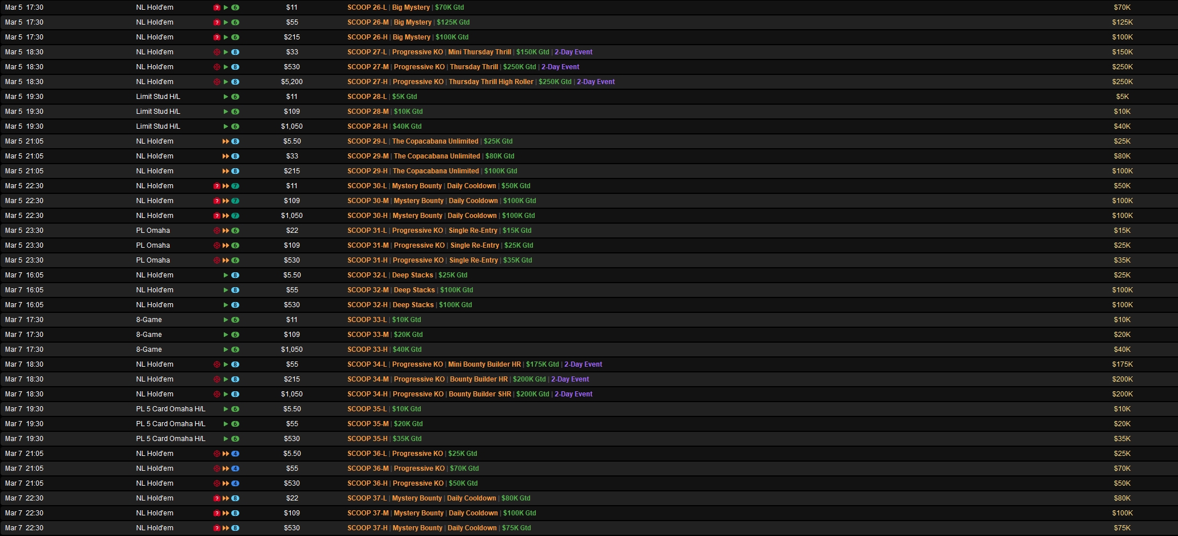Click 7-max table badge on SCOOP 30-H row
This screenshot has height=536, width=1178.
pos(235,216)
